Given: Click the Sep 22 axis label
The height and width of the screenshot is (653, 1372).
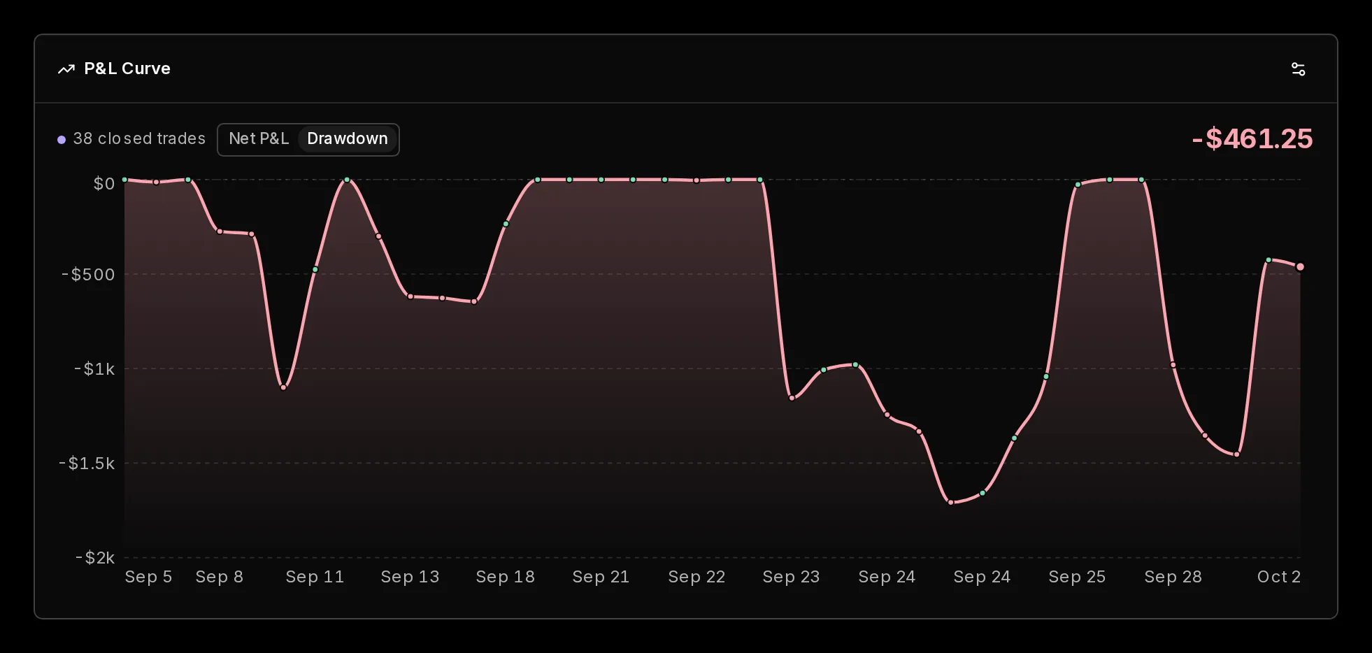Looking at the screenshot, I should coord(696,577).
